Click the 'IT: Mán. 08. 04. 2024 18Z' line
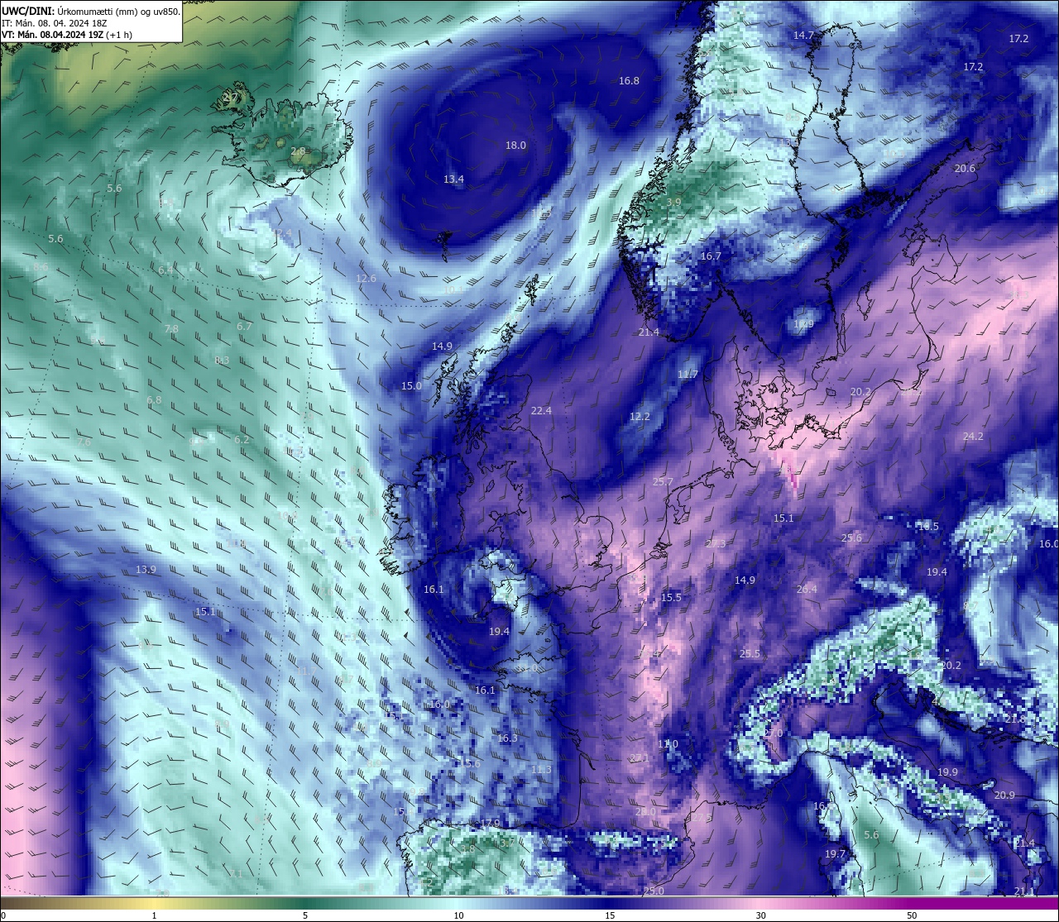 click(x=53, y=23)
